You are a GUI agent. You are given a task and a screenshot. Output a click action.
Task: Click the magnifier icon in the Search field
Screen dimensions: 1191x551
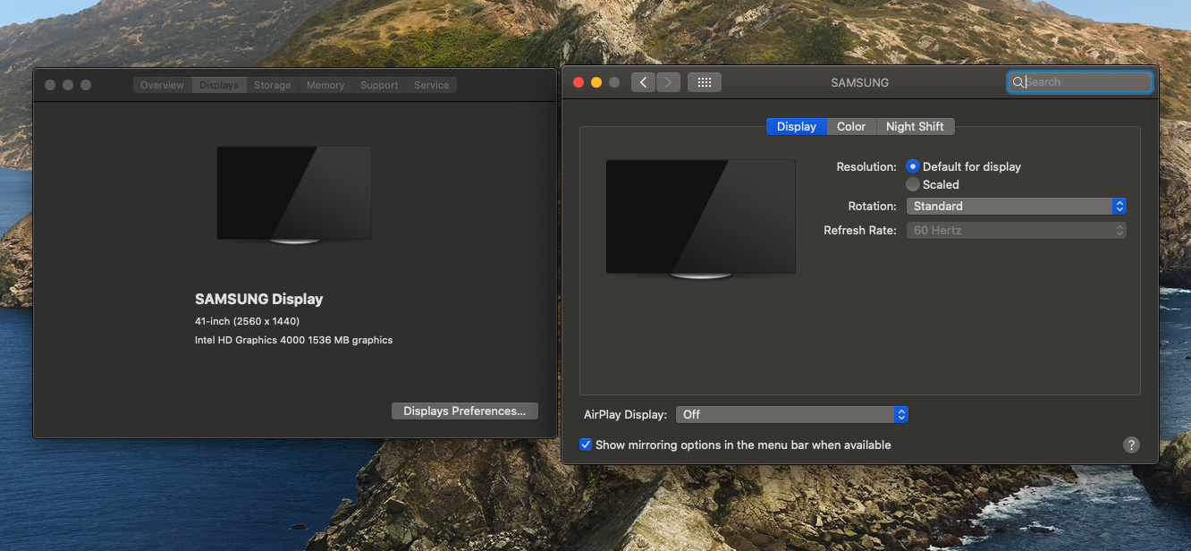(x=1018, y=82)
